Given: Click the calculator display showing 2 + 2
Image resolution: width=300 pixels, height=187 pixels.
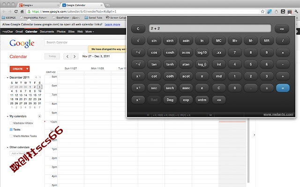Looking at the screenshot, I should tap(210, 29).
